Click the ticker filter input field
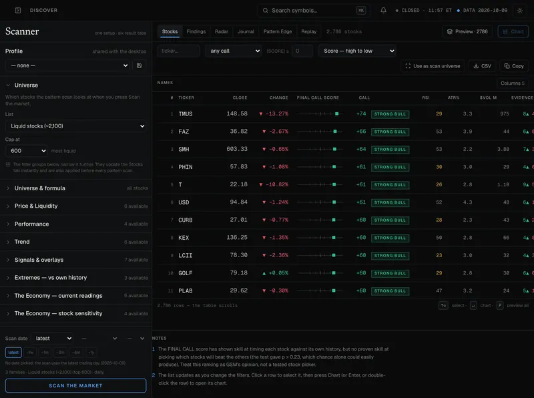Image resolution: width=534 pixels, height=398 pixels. [x=178, y=51]
